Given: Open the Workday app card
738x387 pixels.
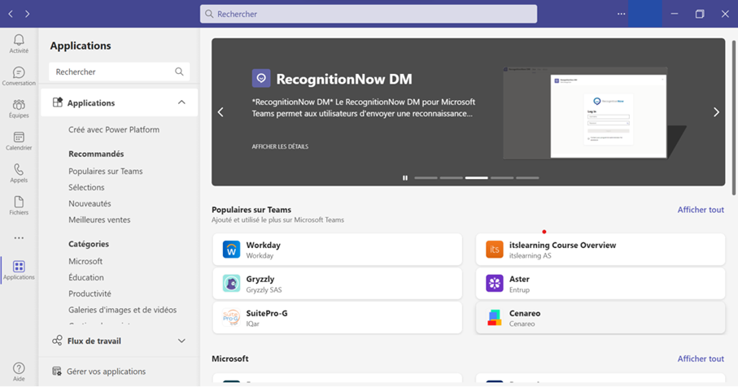Looking at the screenshot, I should 338,250.
